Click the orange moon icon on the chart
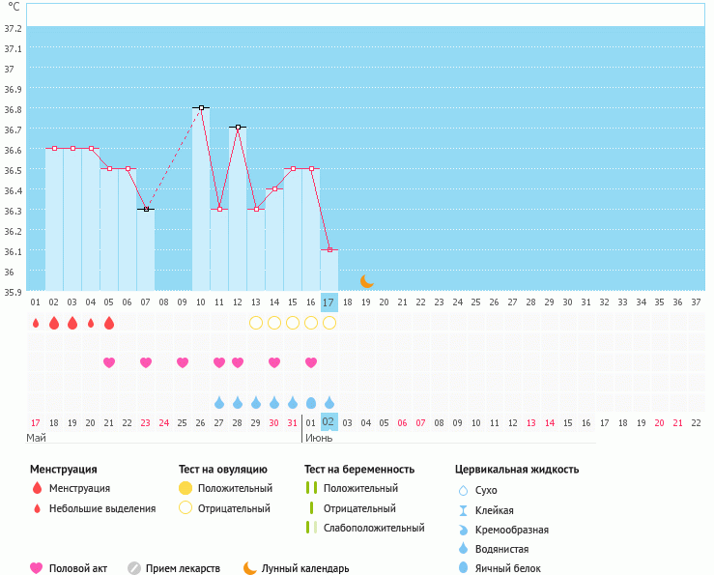Image resolution: width=714 pixels, height=575 pixels. [366, 281]
